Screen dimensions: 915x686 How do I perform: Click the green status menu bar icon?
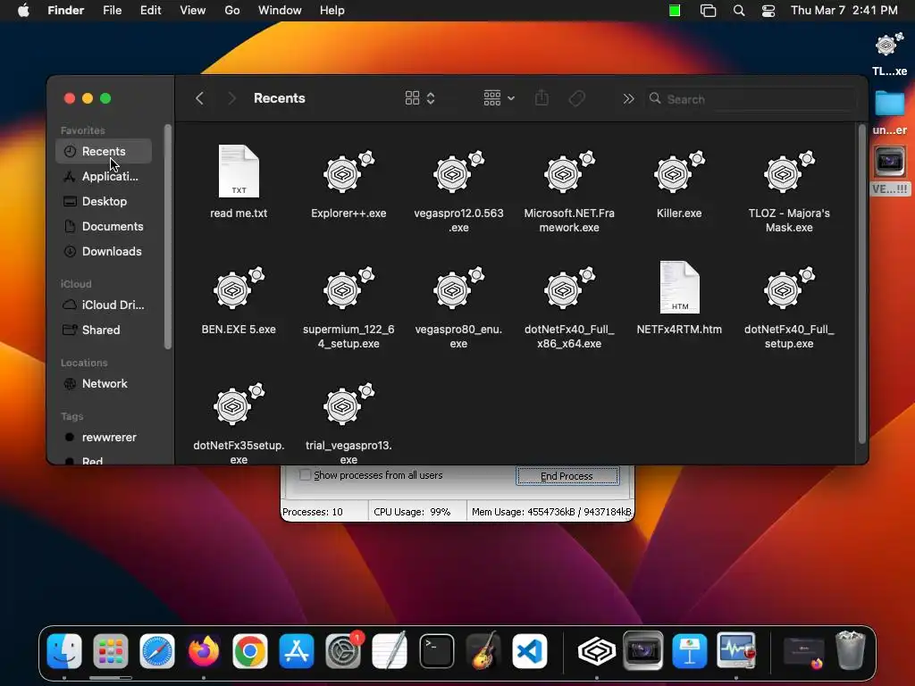tap(675, 11)
